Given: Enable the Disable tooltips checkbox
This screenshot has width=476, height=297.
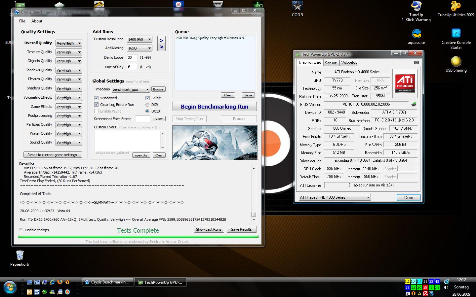Looking at the screenshot, I should point(21,230).
